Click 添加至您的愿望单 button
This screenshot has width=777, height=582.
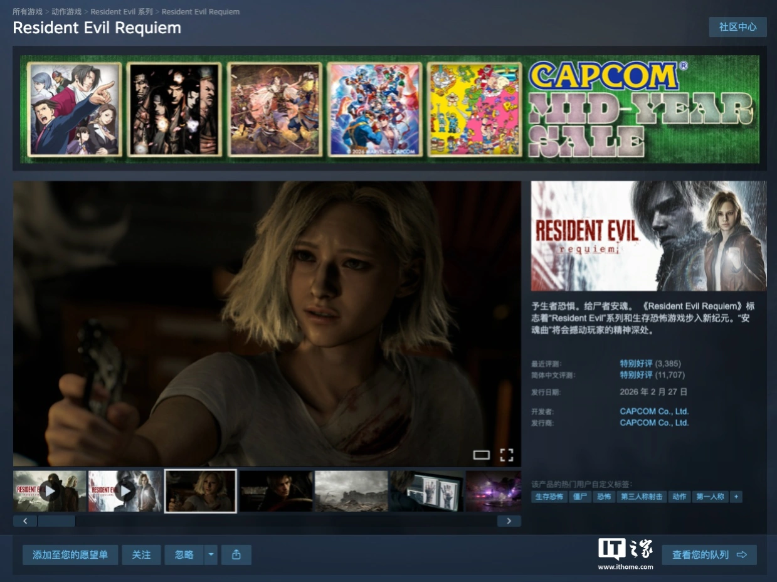(70, 554)
